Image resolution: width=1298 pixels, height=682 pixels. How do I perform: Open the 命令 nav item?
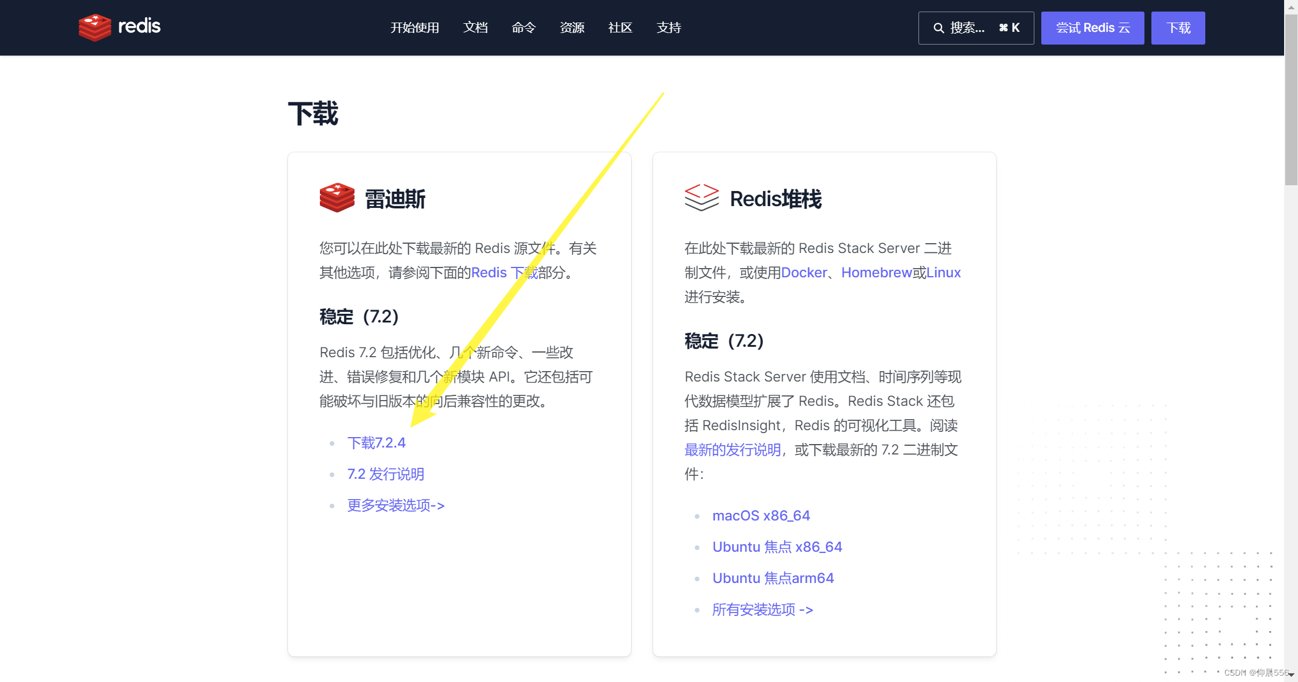(x=524, y=28)
